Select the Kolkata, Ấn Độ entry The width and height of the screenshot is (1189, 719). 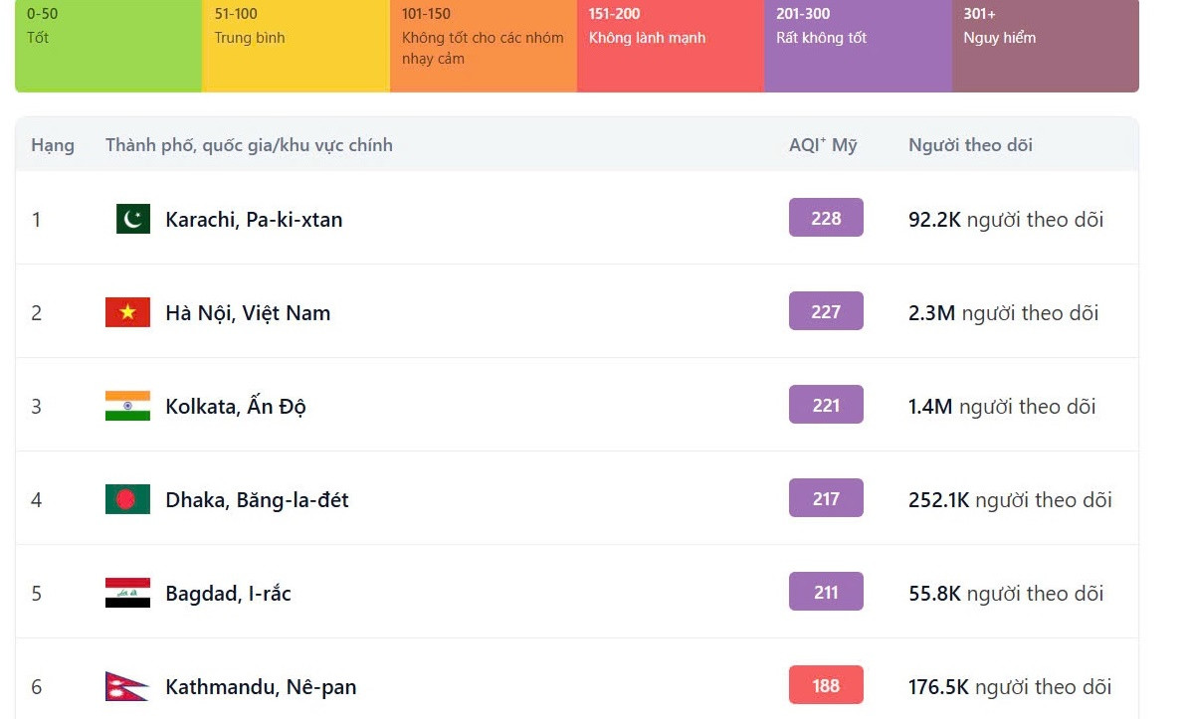coord(236,407)
